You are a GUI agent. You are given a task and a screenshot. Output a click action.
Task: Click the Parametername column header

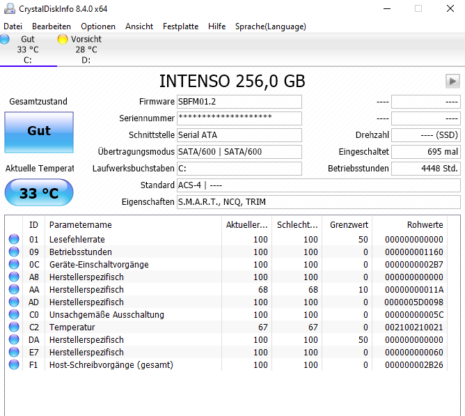point(133,225)
